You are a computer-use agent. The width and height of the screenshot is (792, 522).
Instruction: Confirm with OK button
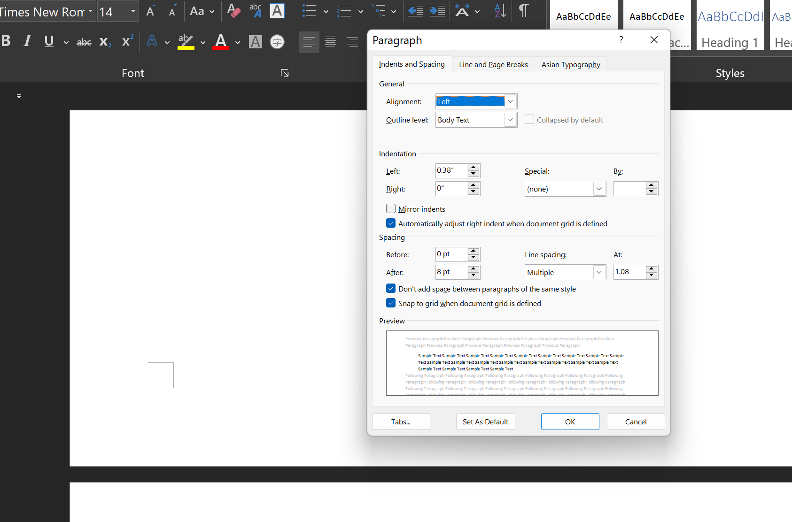[x=570, y=422]
